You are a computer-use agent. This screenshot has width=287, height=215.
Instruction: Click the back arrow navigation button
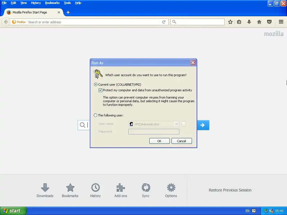pos(6,22)
